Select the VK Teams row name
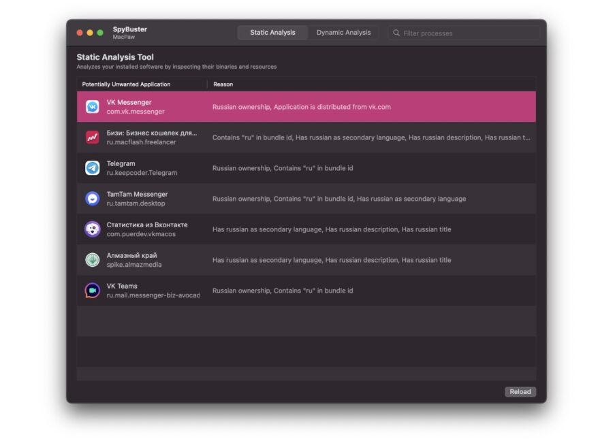The height and width of the screenshot is (441, 613). 122,286
